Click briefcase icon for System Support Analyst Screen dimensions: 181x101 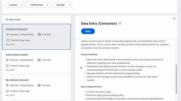[39, 60]
